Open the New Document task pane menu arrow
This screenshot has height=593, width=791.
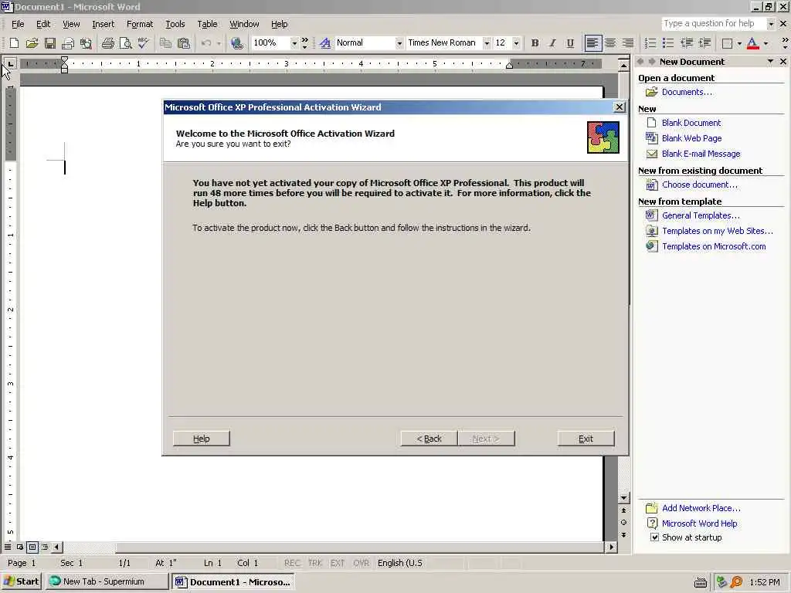[770, 61]
